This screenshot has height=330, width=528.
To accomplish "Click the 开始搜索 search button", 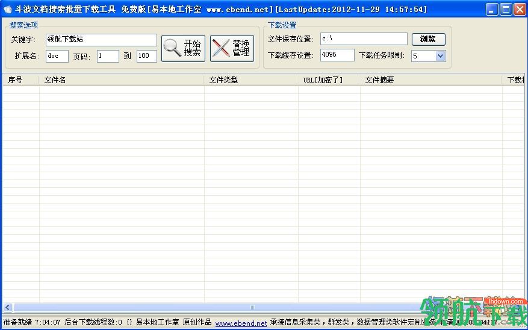I will pyautogui.click(x=183, y=49).
